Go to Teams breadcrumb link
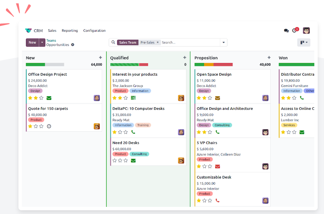 (51, 41)
